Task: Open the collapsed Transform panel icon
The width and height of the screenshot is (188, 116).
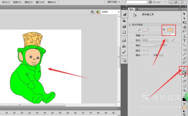Action: pos(124,32)
